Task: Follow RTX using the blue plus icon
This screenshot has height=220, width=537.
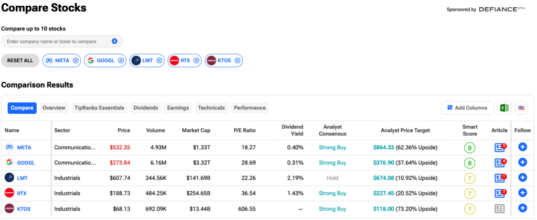Action: point(522,193)
